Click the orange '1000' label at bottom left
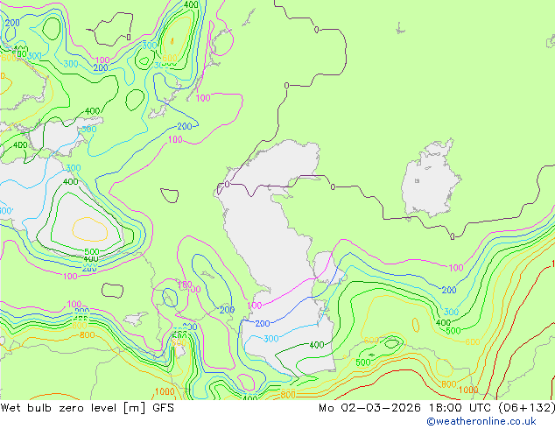The image size is (555, 429). click(165, 391)
